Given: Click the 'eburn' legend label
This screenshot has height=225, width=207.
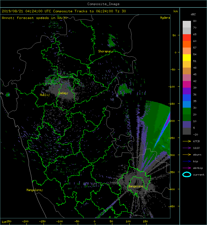Looking at the screenshot, I should [197, 155].
